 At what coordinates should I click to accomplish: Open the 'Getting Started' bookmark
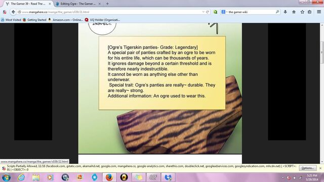(34, 20)
